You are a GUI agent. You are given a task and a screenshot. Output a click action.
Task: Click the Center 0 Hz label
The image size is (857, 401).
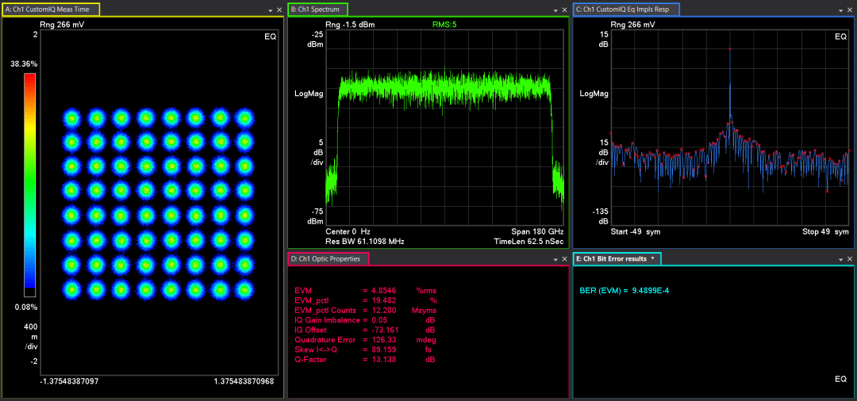point(348,231)
